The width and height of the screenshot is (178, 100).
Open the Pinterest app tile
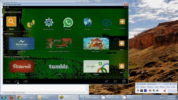22,66
